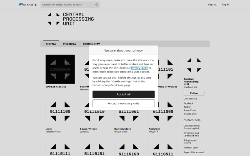Click Report this account link
The width and height of the screenshot is (250, 156).
click(194, 152)
